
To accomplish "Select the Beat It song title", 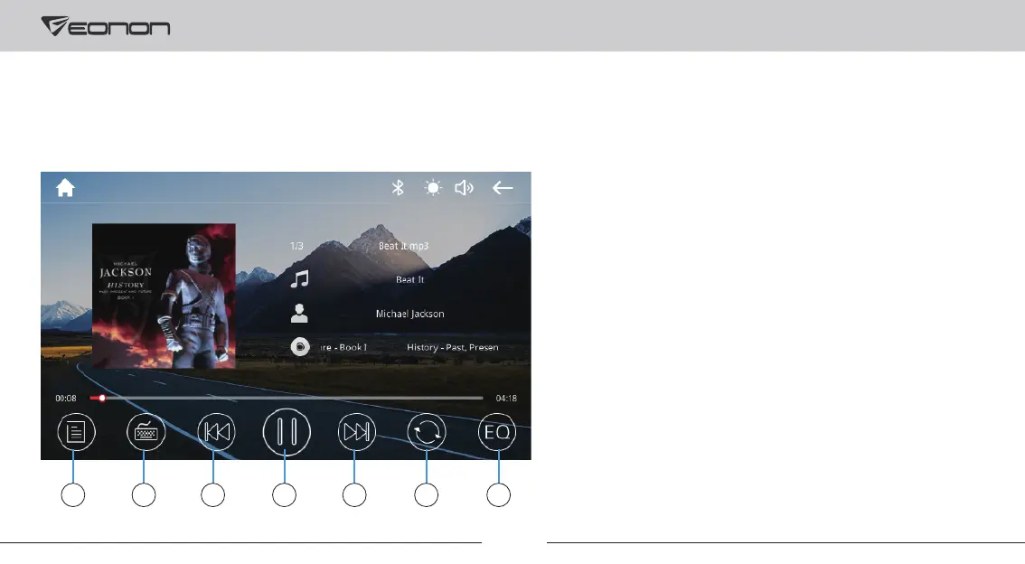I will 409,279.
